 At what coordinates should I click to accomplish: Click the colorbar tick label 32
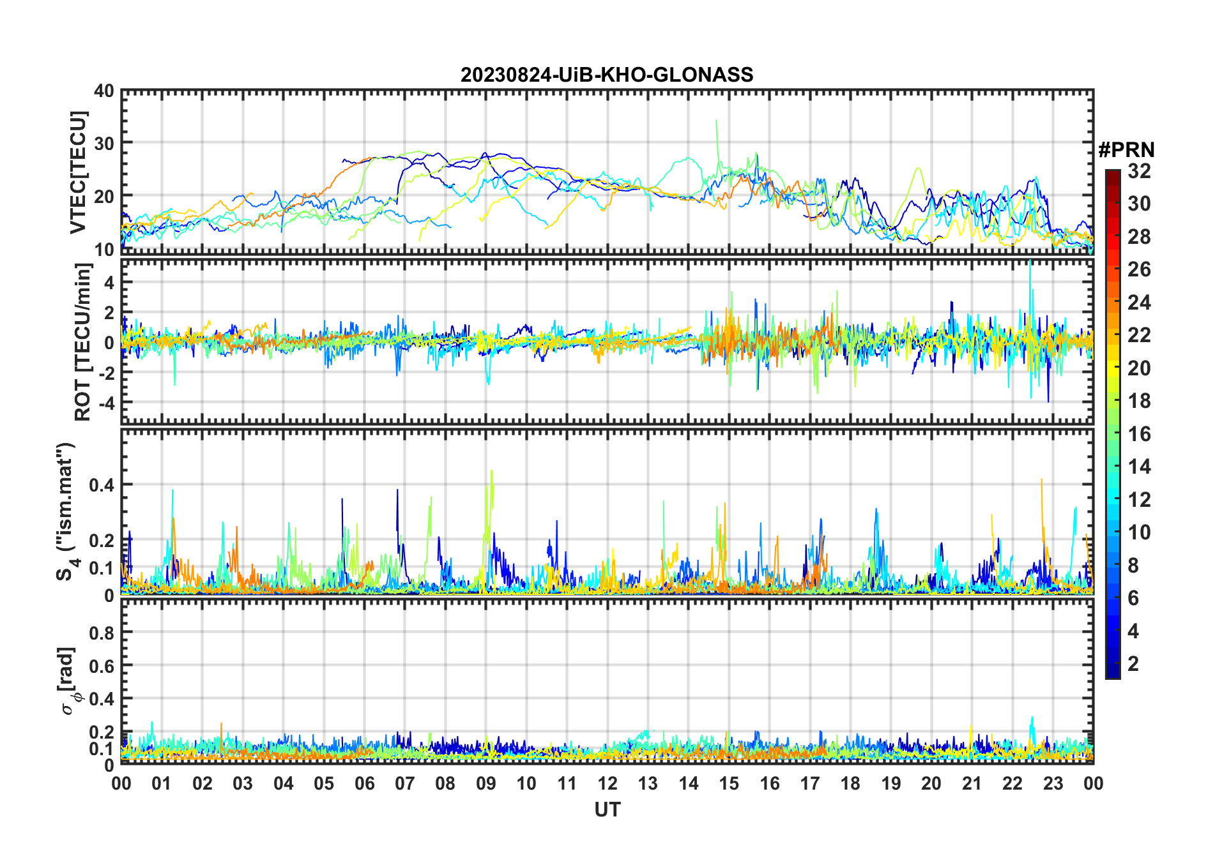coord(1139,171)
